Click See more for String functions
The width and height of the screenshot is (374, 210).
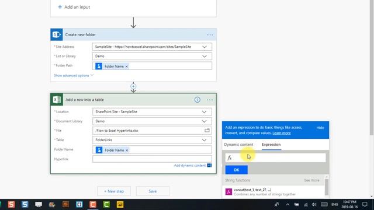pyautogui.click(x=311, y=180)
